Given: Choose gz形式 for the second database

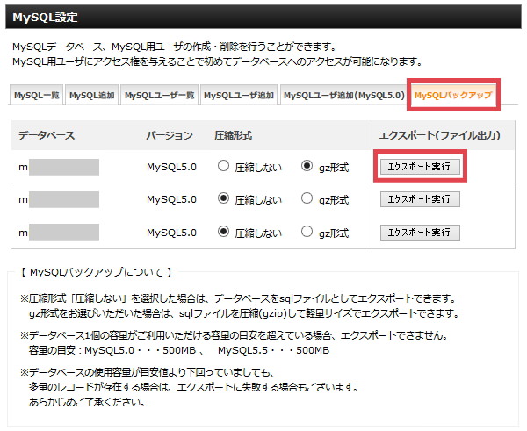Looking at the screenshot, I should [x=307, y=198].
